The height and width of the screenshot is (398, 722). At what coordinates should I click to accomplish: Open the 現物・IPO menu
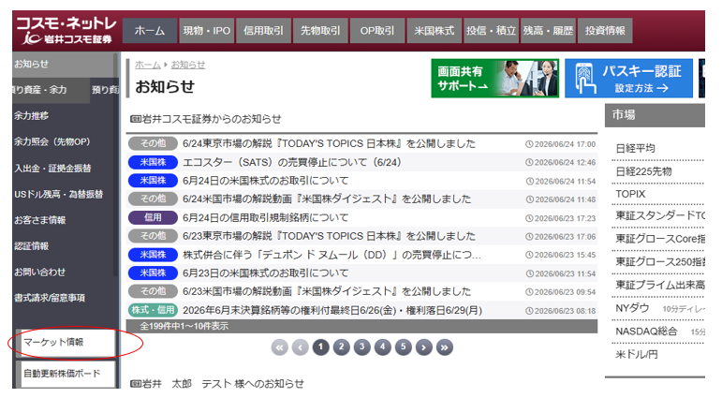[x=207, y=31]
